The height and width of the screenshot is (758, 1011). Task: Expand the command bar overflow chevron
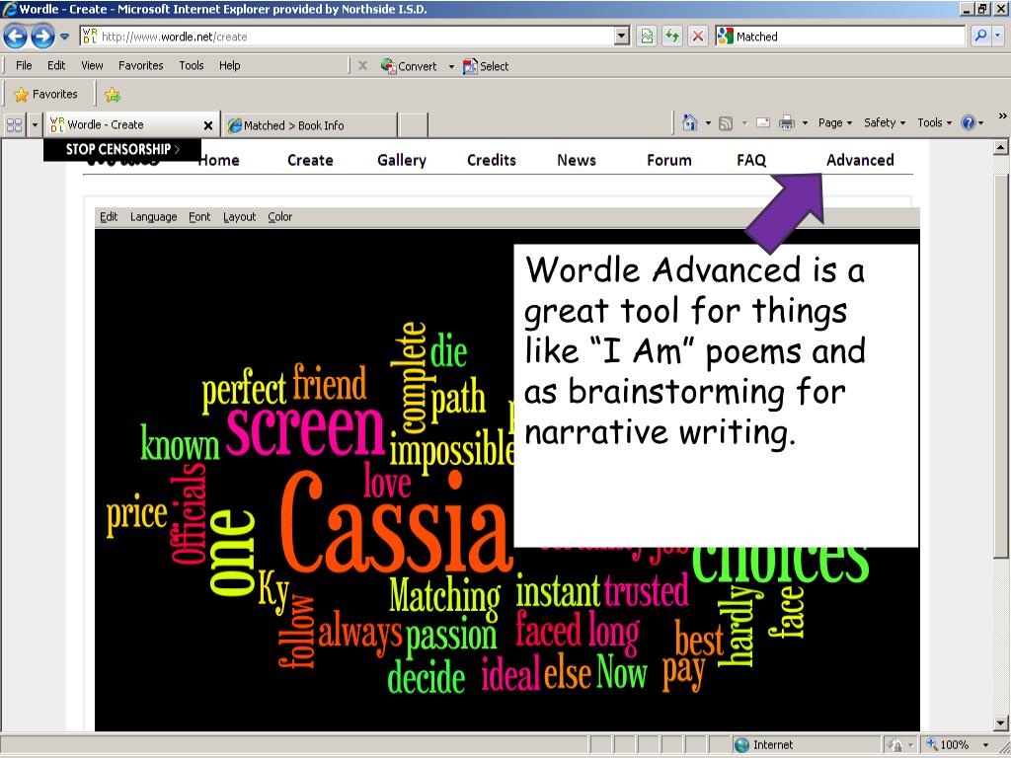[1003, 116]
